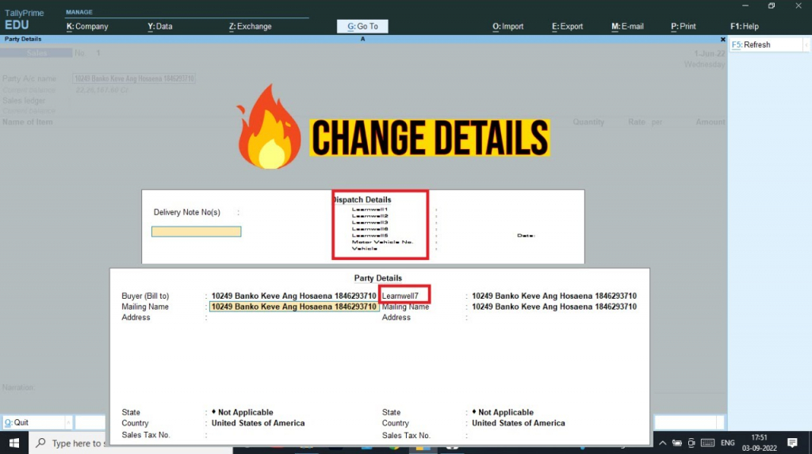
Task: Click the G: Go To button
Action: 363,26
